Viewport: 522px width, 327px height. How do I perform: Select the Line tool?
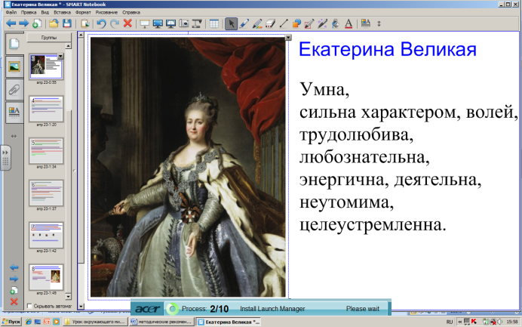coord(284,23)
